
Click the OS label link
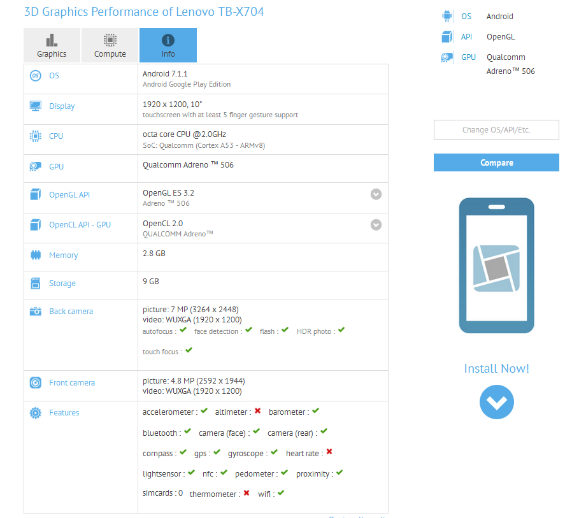tap(54, 76)
